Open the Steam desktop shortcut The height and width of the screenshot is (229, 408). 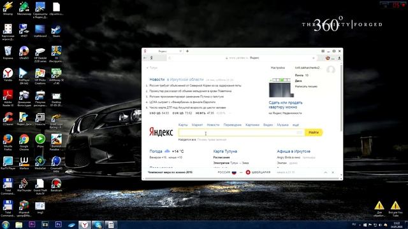(56, 31)
